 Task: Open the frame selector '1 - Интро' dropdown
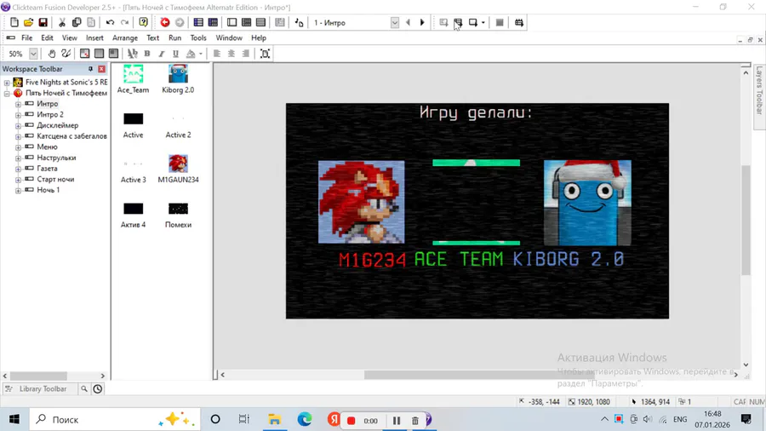coord(395,22)
